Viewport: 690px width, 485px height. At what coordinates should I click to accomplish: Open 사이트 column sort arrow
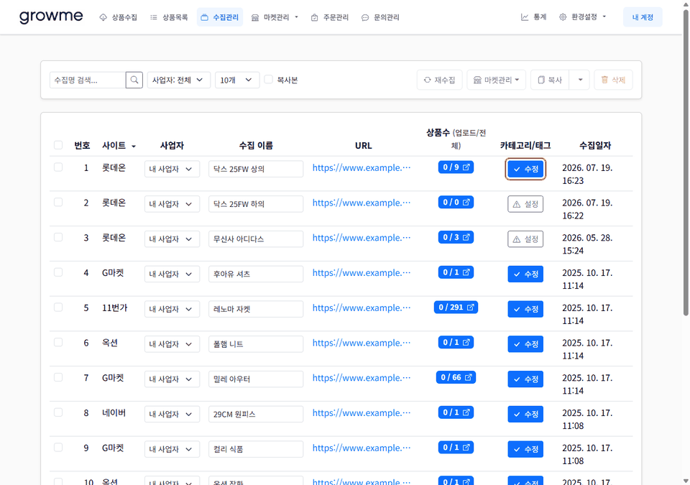click(134, 146)
